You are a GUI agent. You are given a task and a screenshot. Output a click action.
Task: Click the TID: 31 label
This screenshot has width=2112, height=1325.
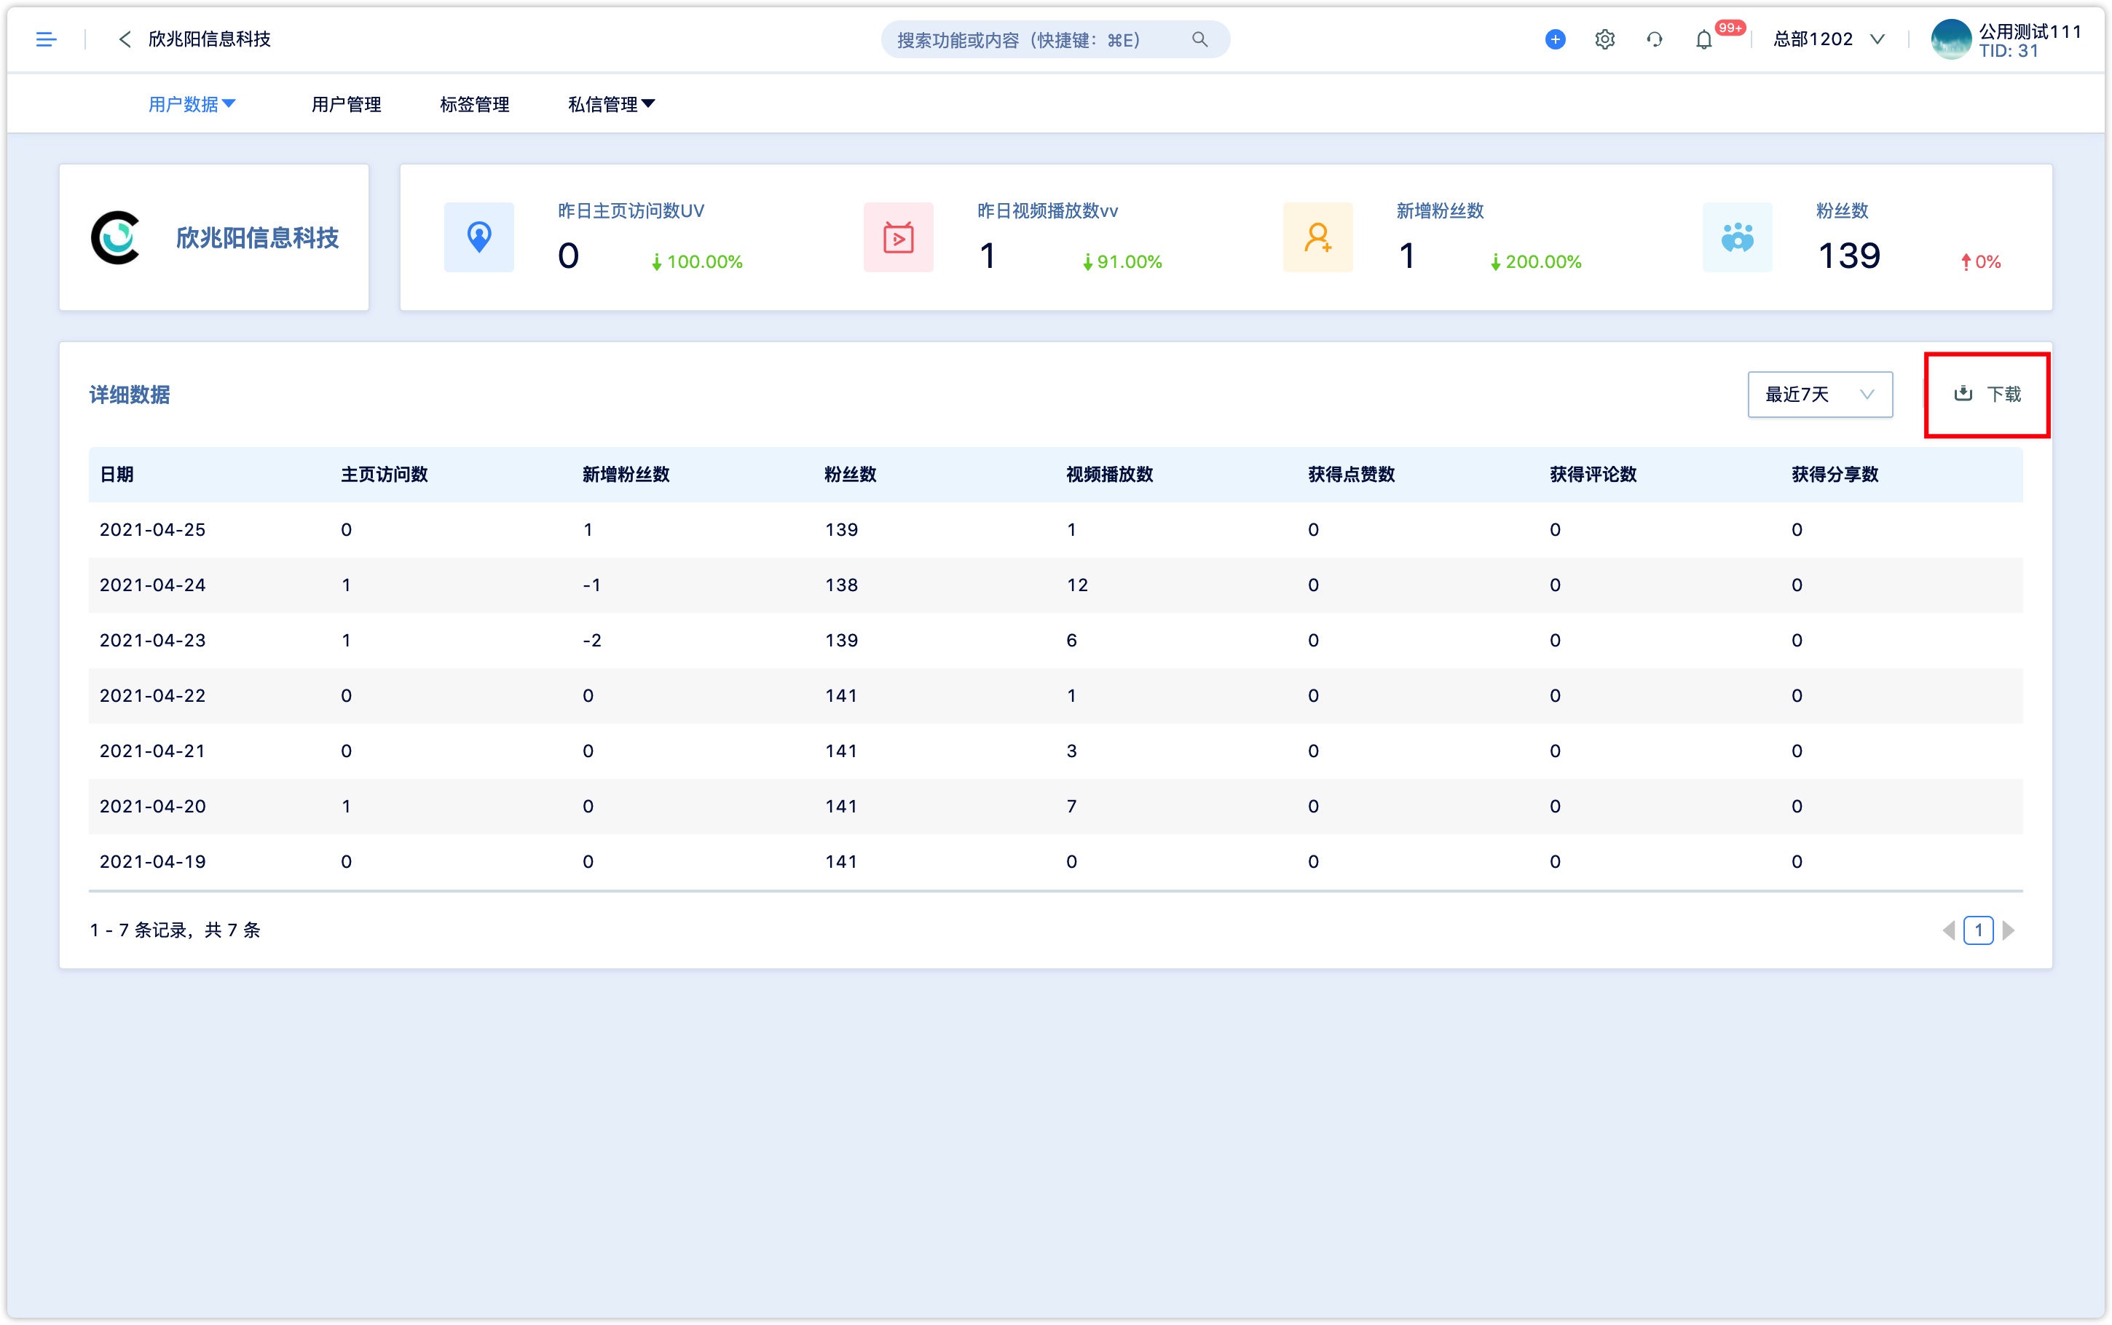point(2009,51)
